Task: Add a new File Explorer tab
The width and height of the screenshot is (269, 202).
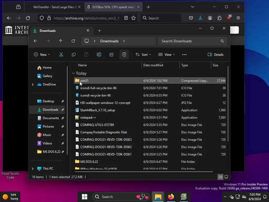Action: click(100, 31)
